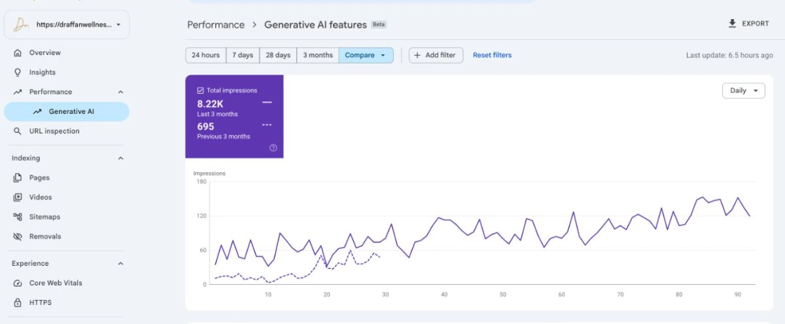Click the Last update 6.5 hours ago text

tap(729, 56)
